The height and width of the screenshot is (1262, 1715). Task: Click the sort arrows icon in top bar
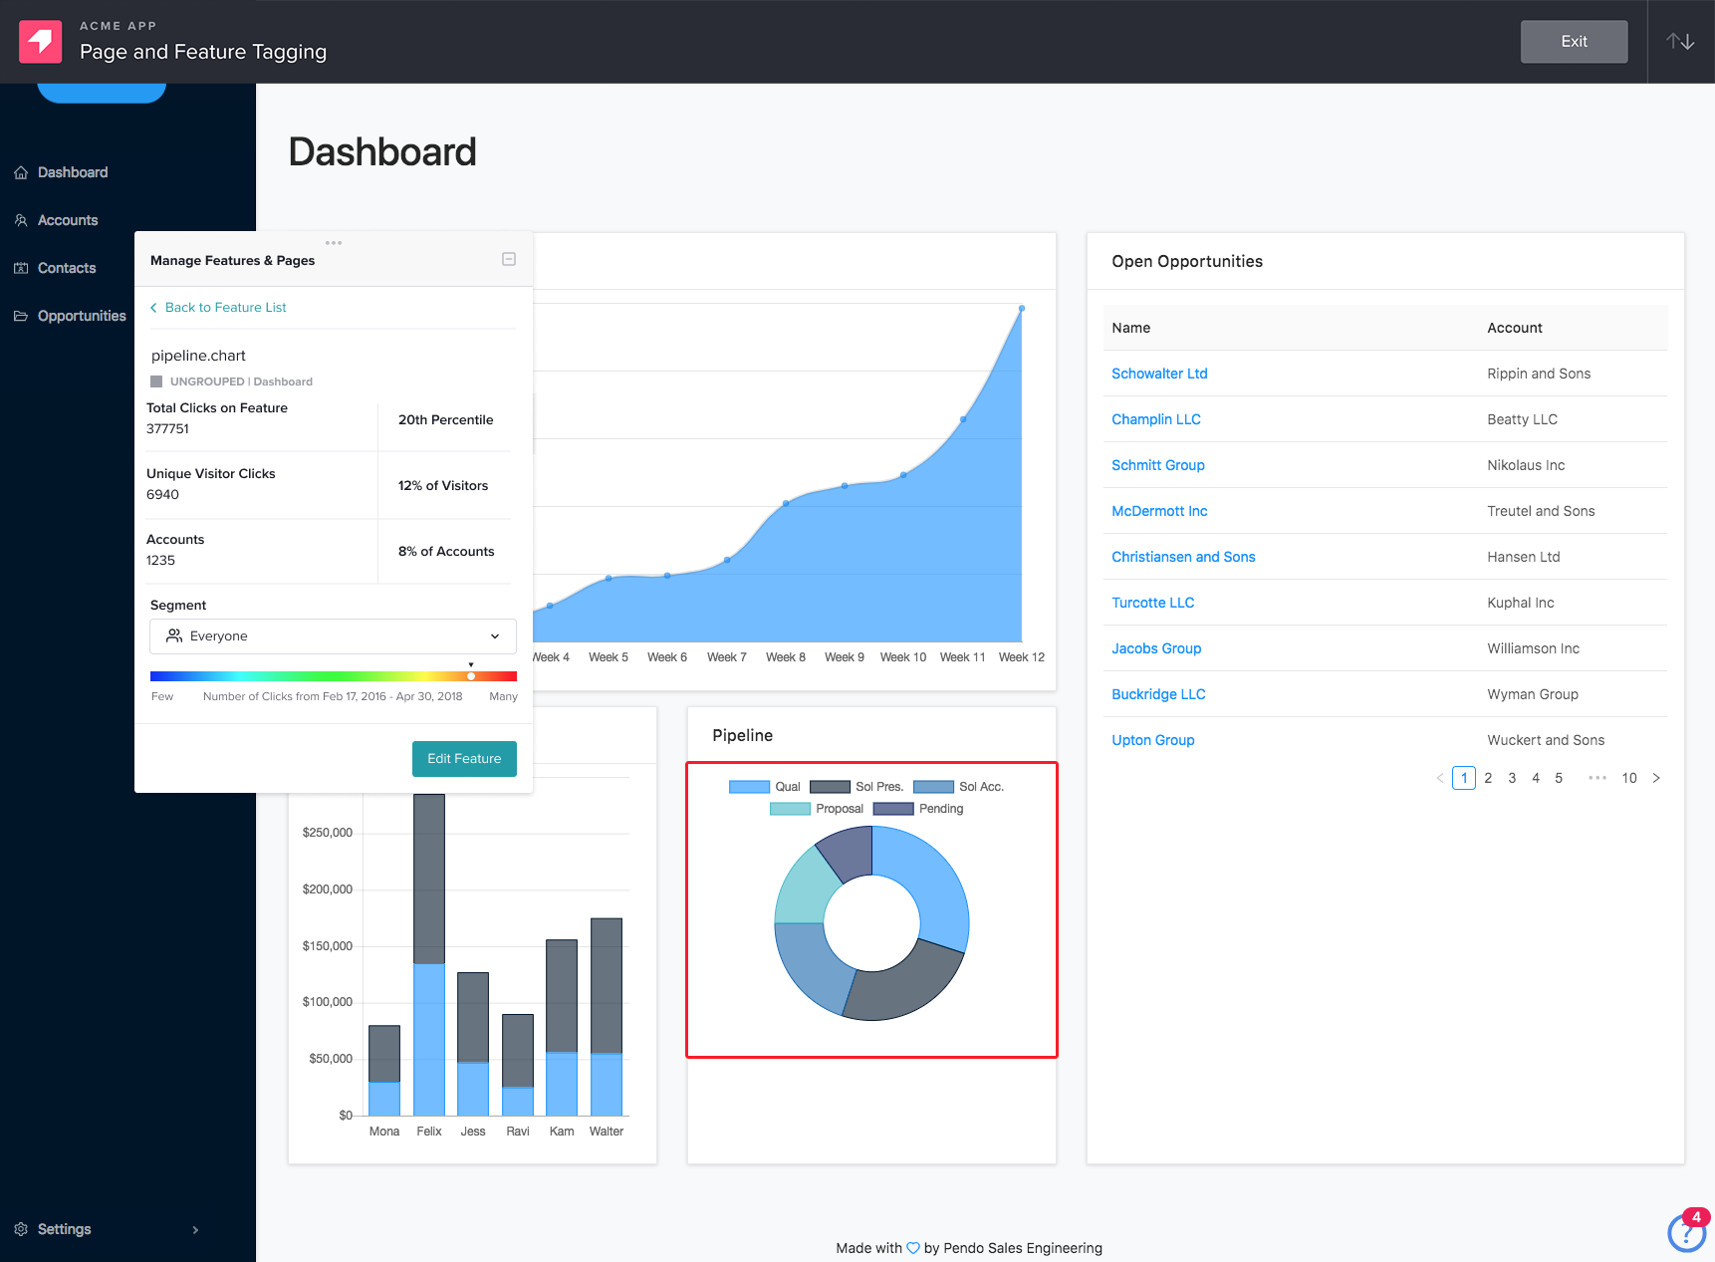pos(1680,40)
